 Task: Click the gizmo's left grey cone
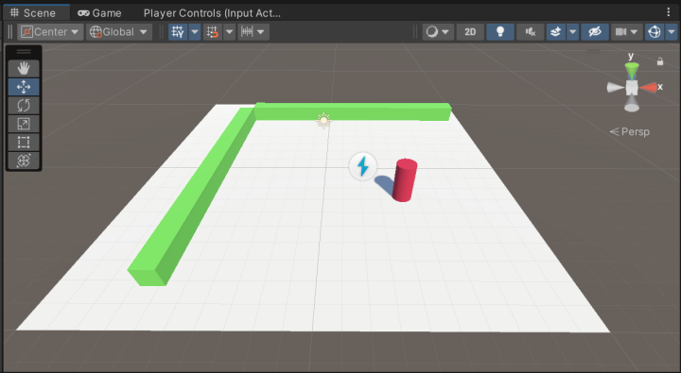[615, 88]
